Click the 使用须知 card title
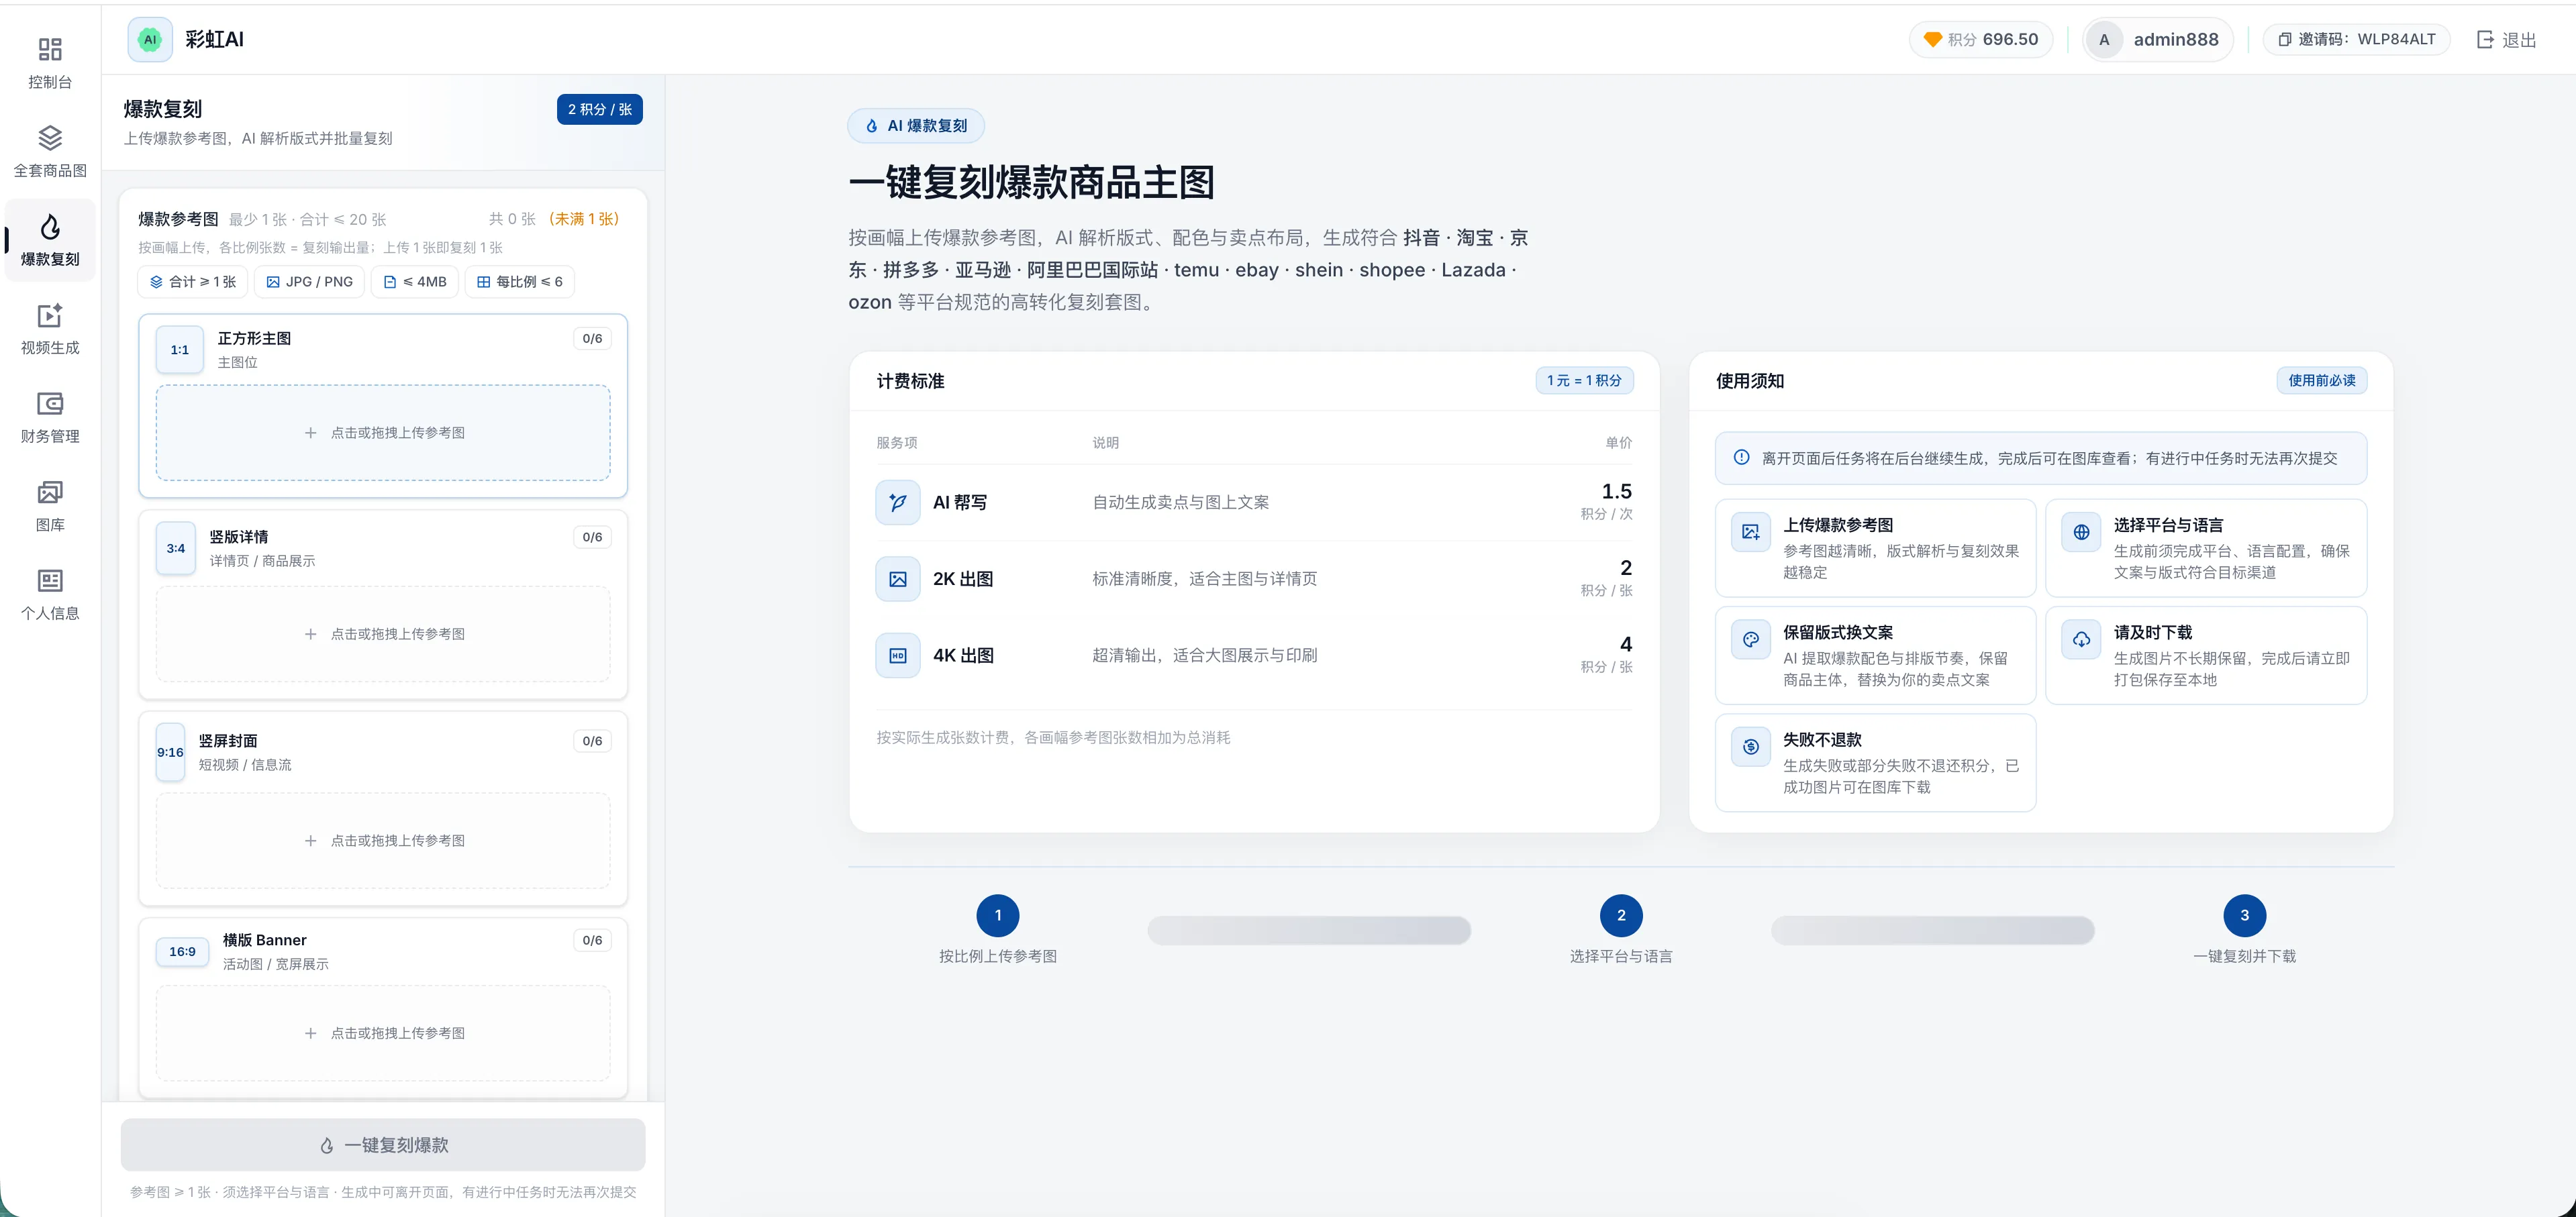2576x1217 pixels. click(x=1750, y=380)
